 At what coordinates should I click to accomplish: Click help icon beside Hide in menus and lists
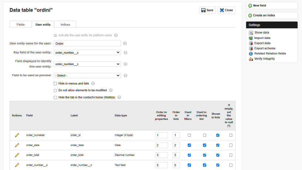(x=93, y=83)
